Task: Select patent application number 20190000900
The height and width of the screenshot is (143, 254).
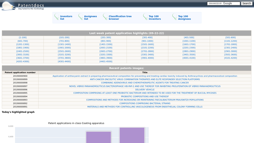Action: tap(20, 76)
